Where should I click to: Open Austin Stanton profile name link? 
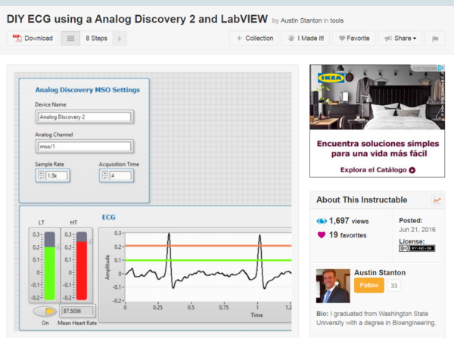click(380, 273)
